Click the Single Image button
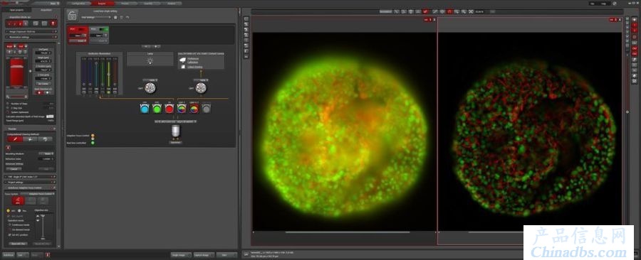 pos(181,255)
